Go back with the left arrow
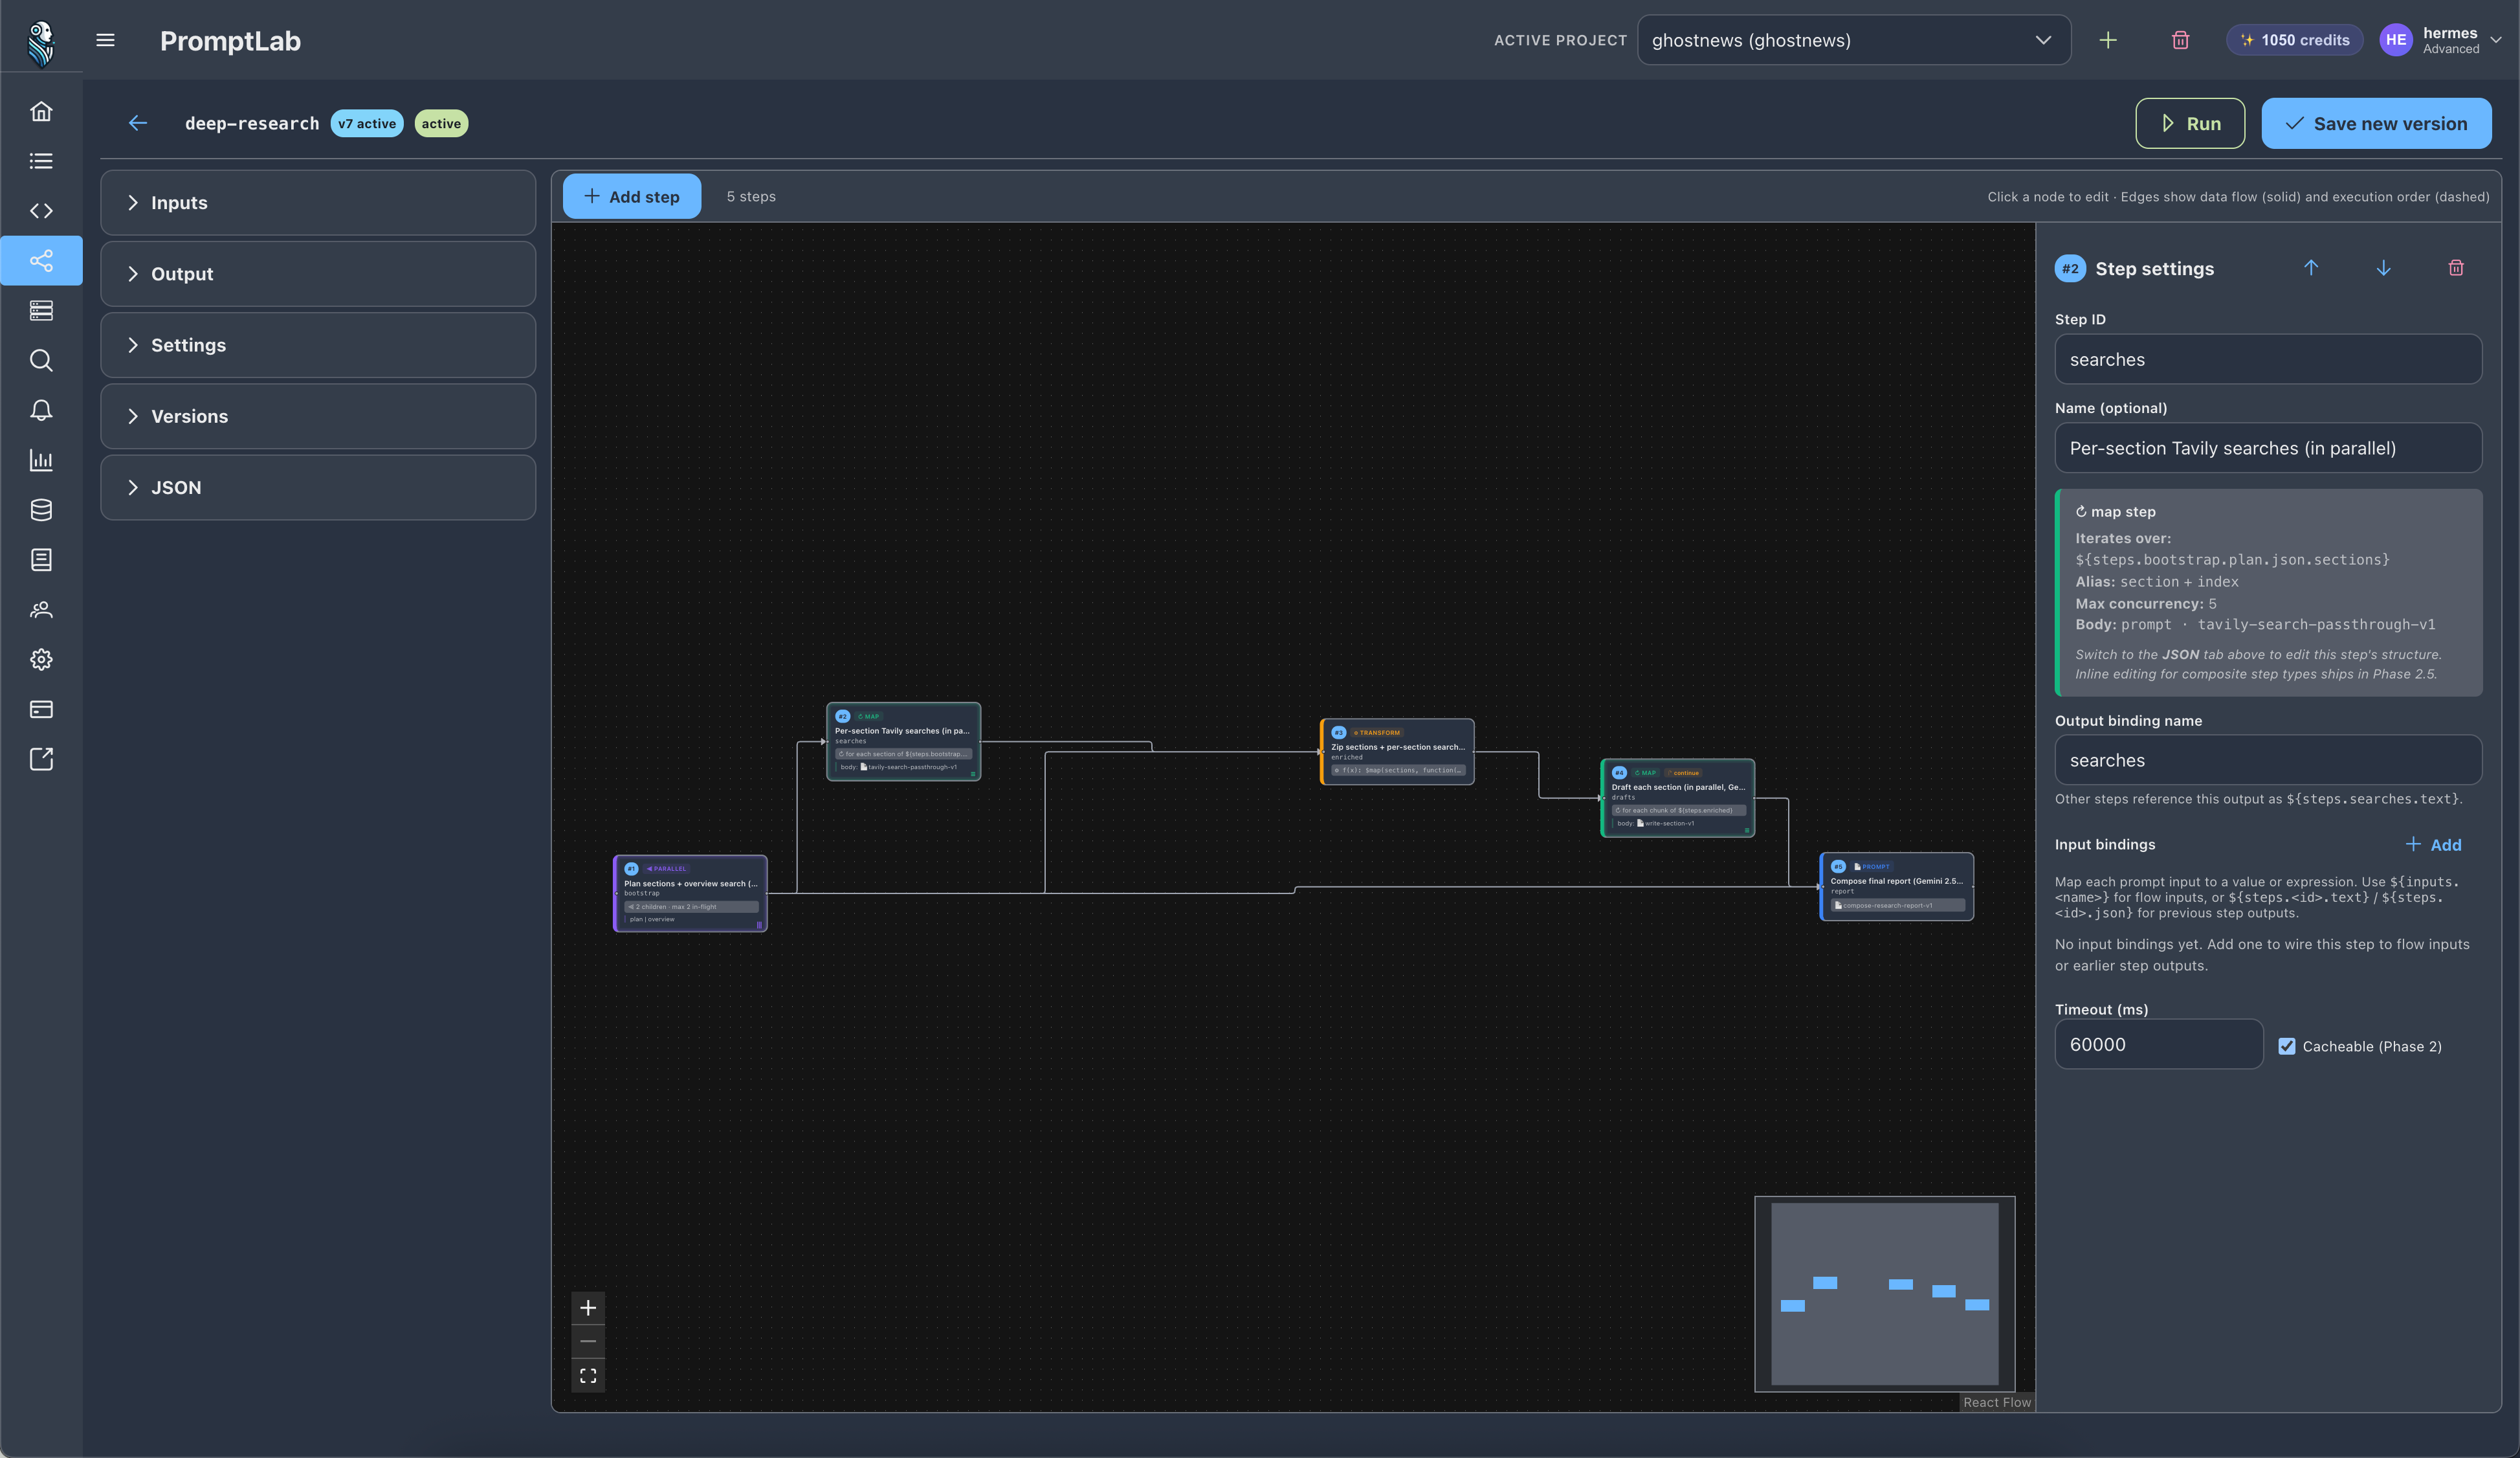Image resolution: width=2520 pixels, height=1458 pixels. pos(138,123)
